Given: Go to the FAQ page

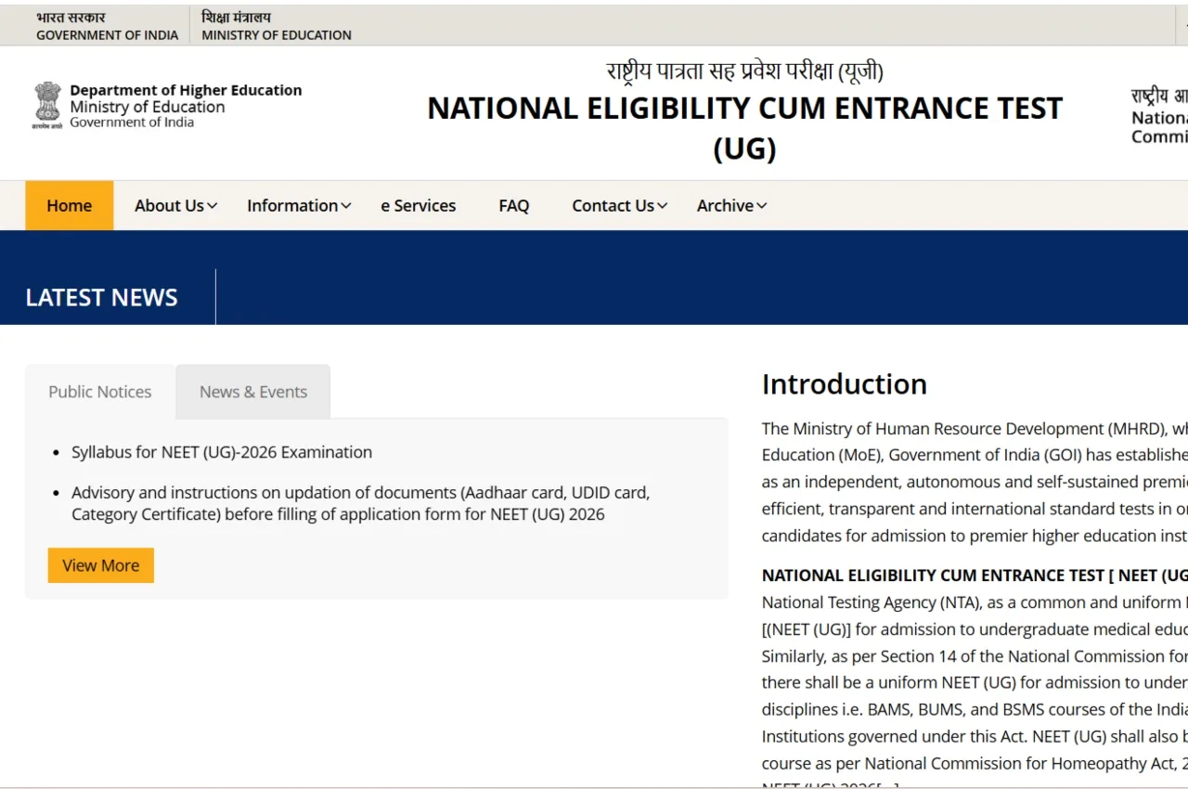Looking at the screenshot, I should (513, 206).
